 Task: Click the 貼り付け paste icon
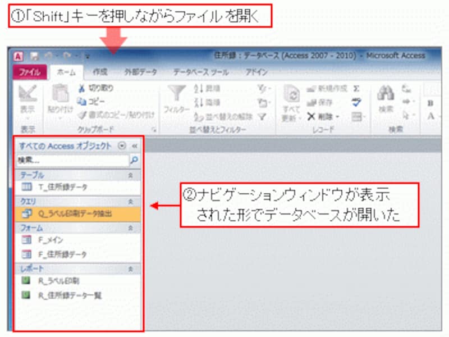coord(60,93)
